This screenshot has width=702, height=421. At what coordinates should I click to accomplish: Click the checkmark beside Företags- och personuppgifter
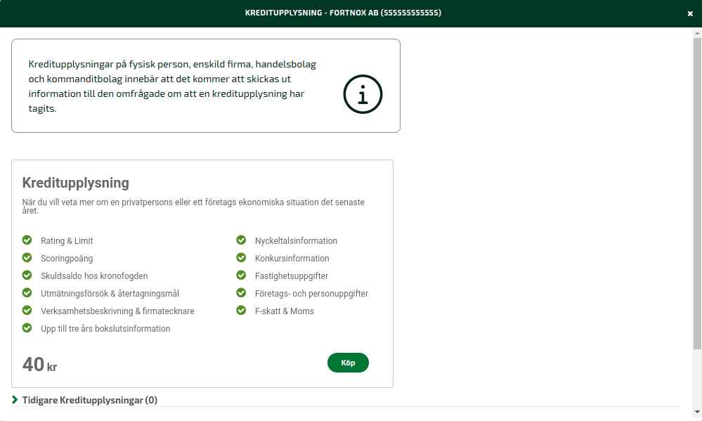(x=241, y=293)
